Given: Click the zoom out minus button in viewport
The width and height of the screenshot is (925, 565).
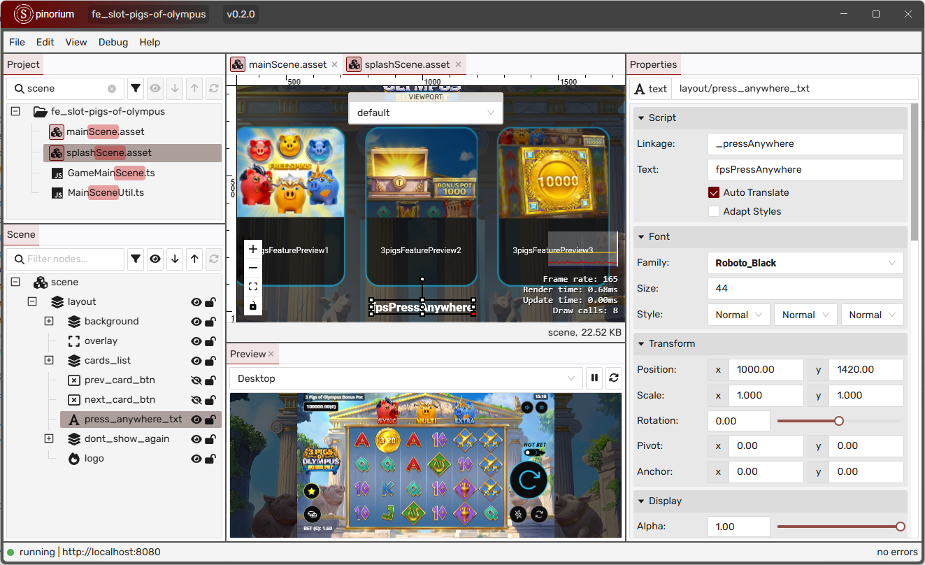Looking at the screenshot, I should tap(253, 268).
